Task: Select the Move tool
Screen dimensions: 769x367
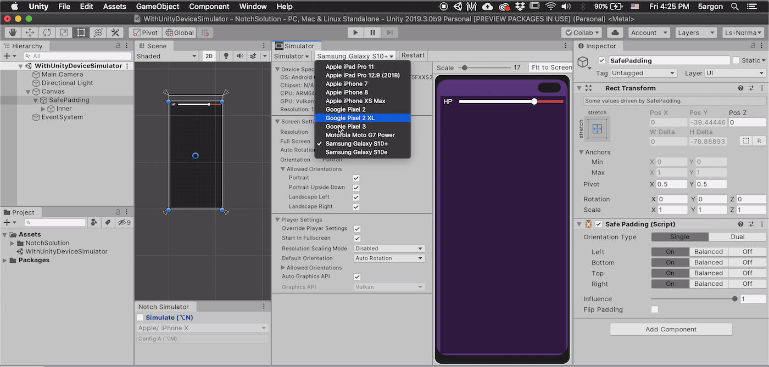Action: 30,32
